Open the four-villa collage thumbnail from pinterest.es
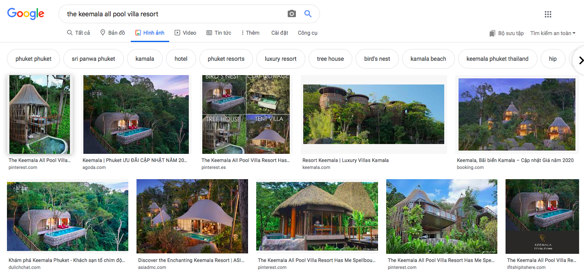Image resolution: width=584 pixels, height=273 pixels. point(246,114)
